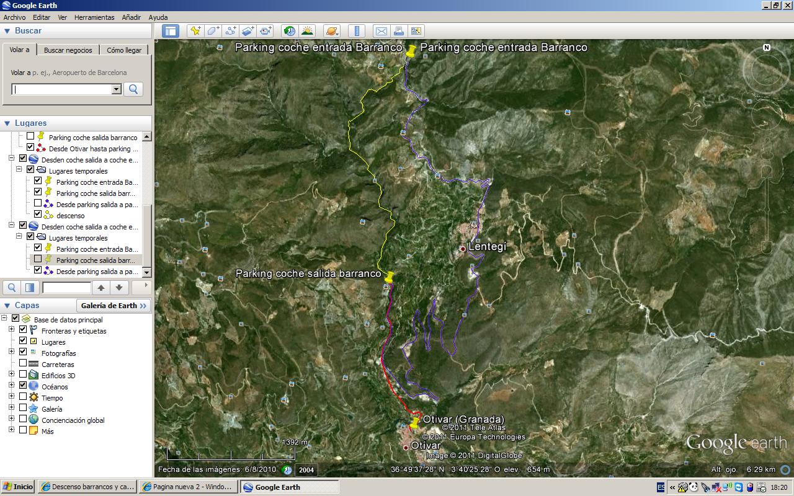Image resolution: width=794 pixels, height=496 pixels.
Task: Open the Herramientas menu
Action: coord(94,17)
